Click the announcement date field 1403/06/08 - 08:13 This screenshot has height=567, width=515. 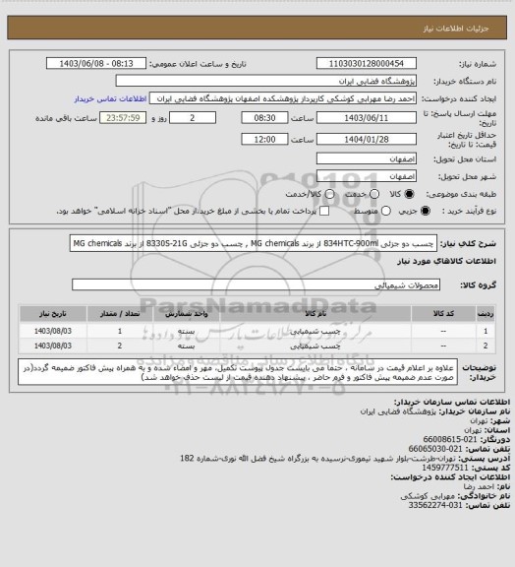(96, 63)
